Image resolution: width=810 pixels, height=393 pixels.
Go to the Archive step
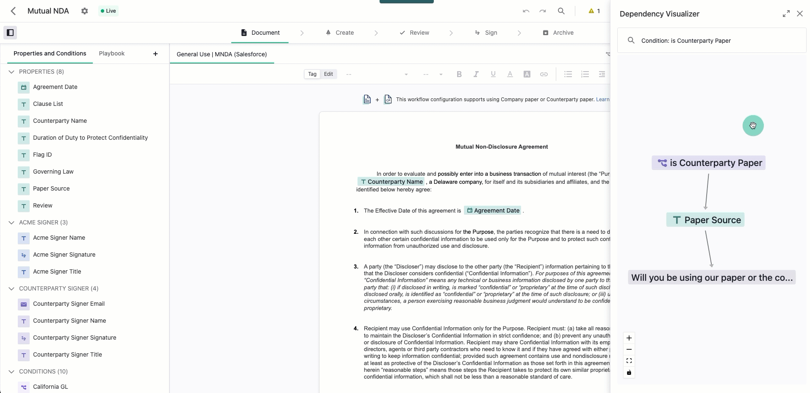[558, 33]
